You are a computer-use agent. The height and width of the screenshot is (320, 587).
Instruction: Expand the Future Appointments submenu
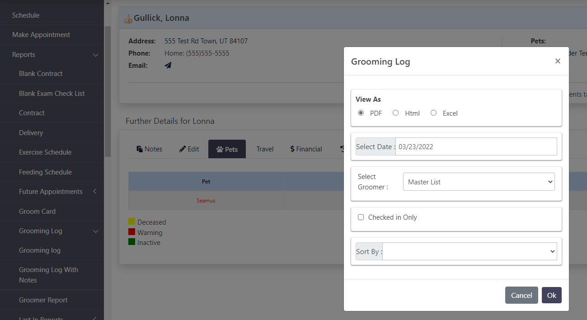(x=52, y=192)
